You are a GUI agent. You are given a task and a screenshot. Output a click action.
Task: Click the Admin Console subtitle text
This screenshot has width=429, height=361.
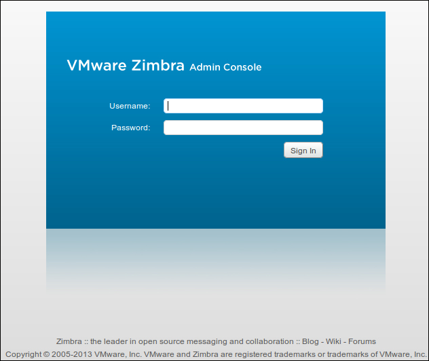(225, 67)
